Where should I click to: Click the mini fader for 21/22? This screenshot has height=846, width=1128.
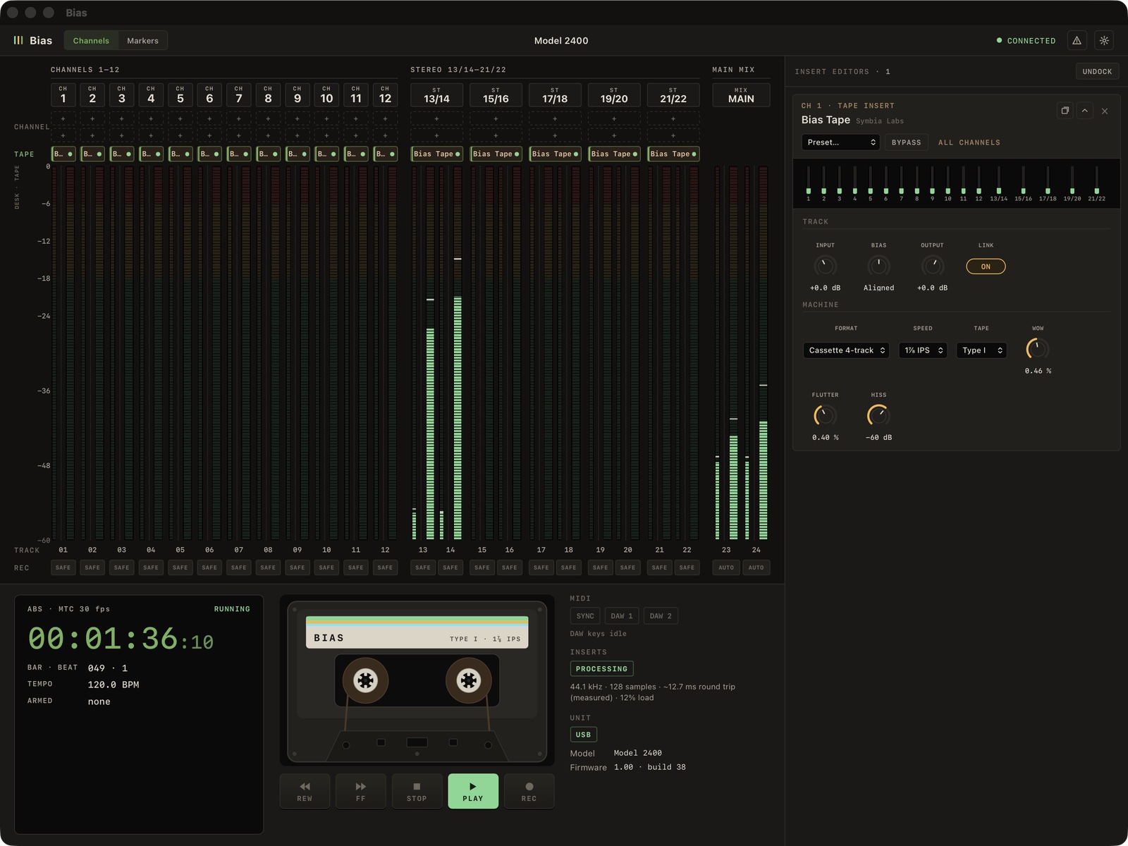coord(1096,180)
